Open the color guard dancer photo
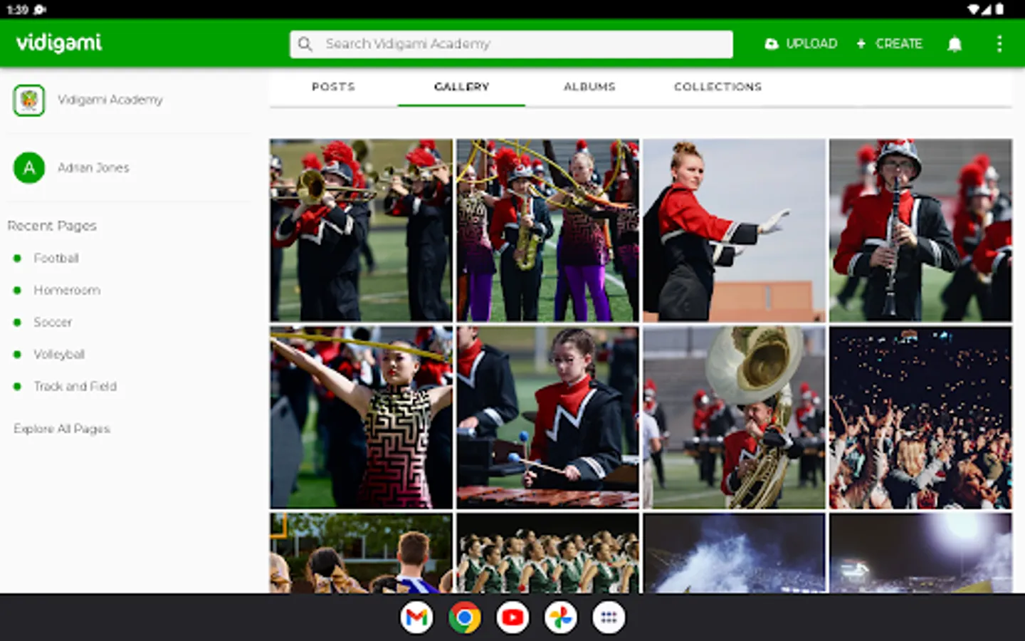This screenshot has width=1025, height=641. tap(361, 417)
